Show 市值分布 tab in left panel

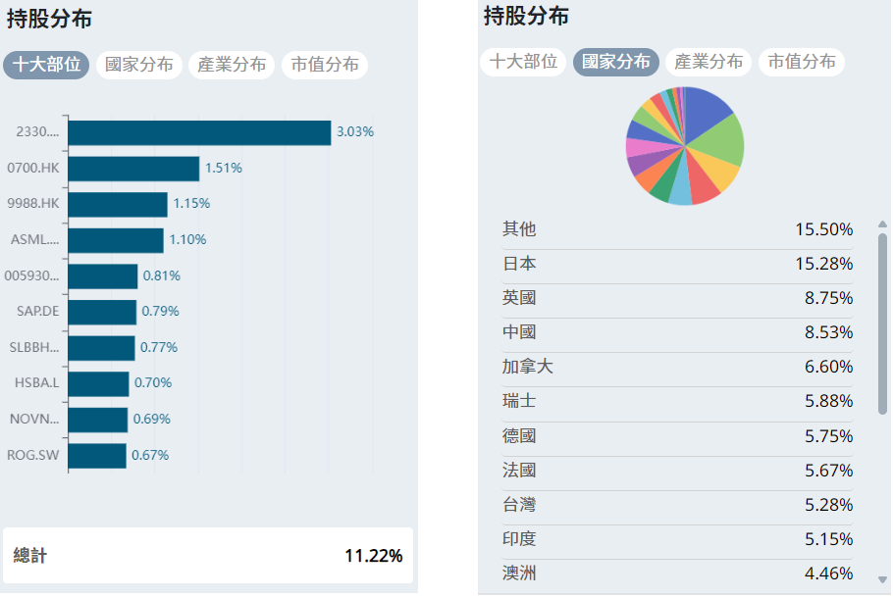pos(325,66)
